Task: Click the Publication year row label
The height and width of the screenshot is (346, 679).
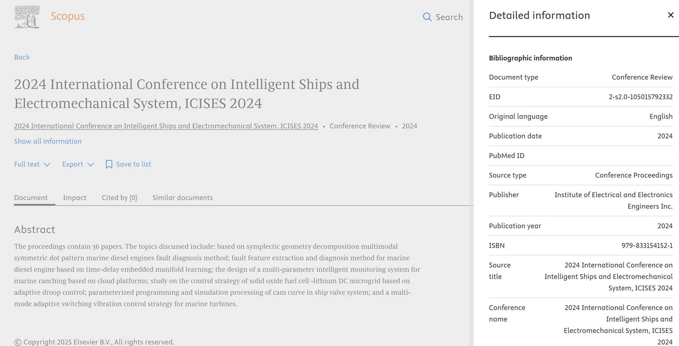Action: pos(515,226)
